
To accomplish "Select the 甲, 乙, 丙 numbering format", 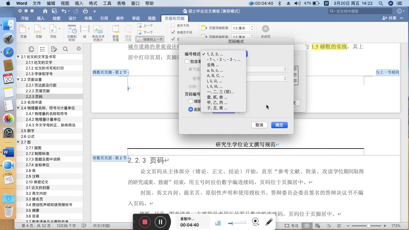I will coord(216,102).
